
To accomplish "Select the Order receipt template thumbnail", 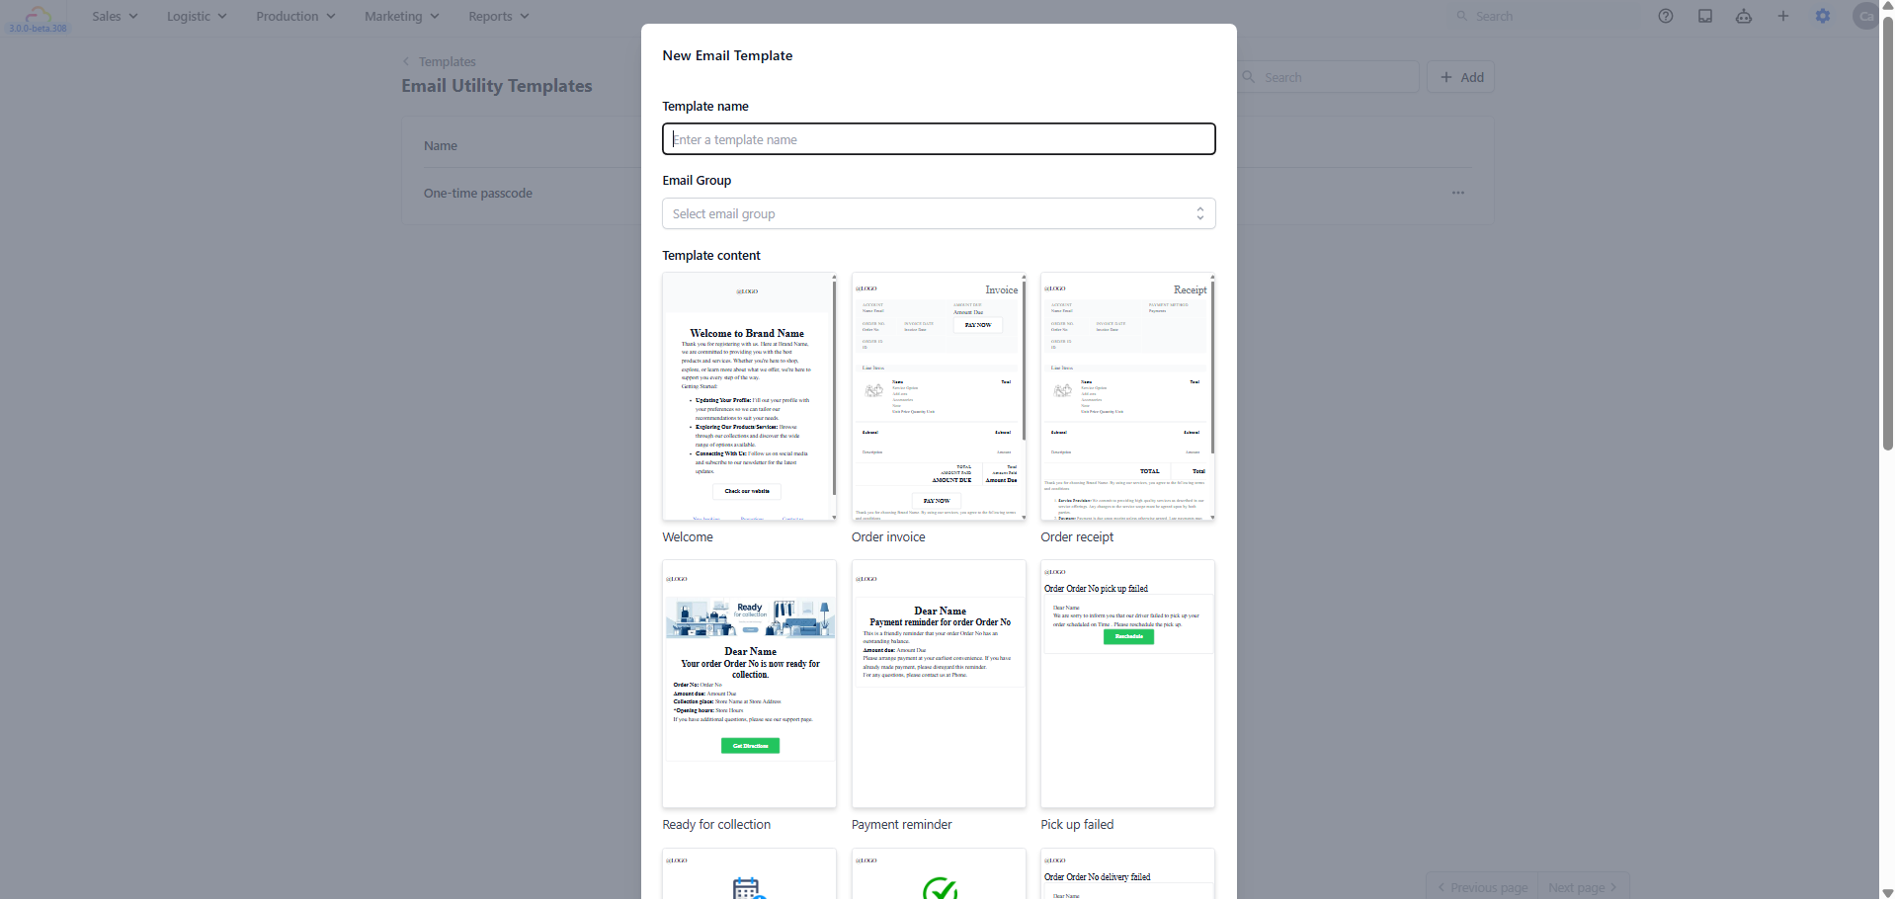I will point(1127,397).
